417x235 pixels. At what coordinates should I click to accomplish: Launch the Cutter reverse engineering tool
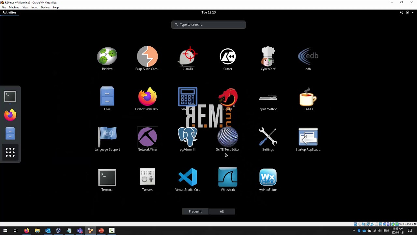228,59
